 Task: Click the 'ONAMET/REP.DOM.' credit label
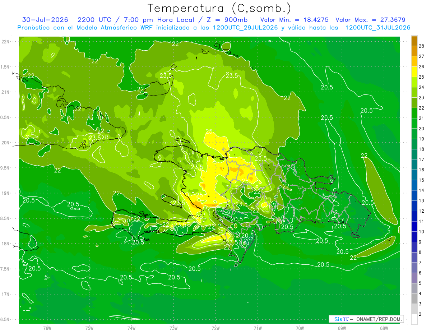tap(379, 319)
